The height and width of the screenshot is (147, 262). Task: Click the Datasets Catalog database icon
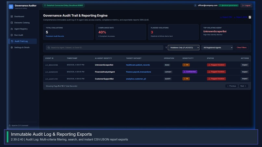coord(12,23)
